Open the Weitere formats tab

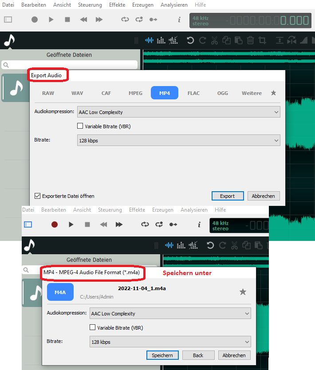(x=252, y=93)
